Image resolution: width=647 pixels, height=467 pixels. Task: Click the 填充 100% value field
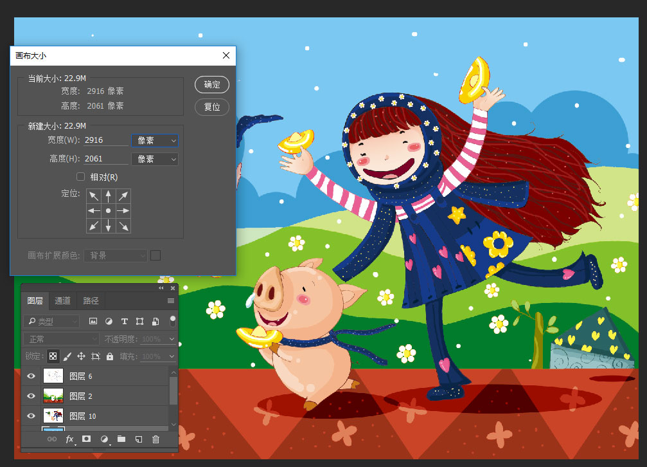(x=154, y=356)
